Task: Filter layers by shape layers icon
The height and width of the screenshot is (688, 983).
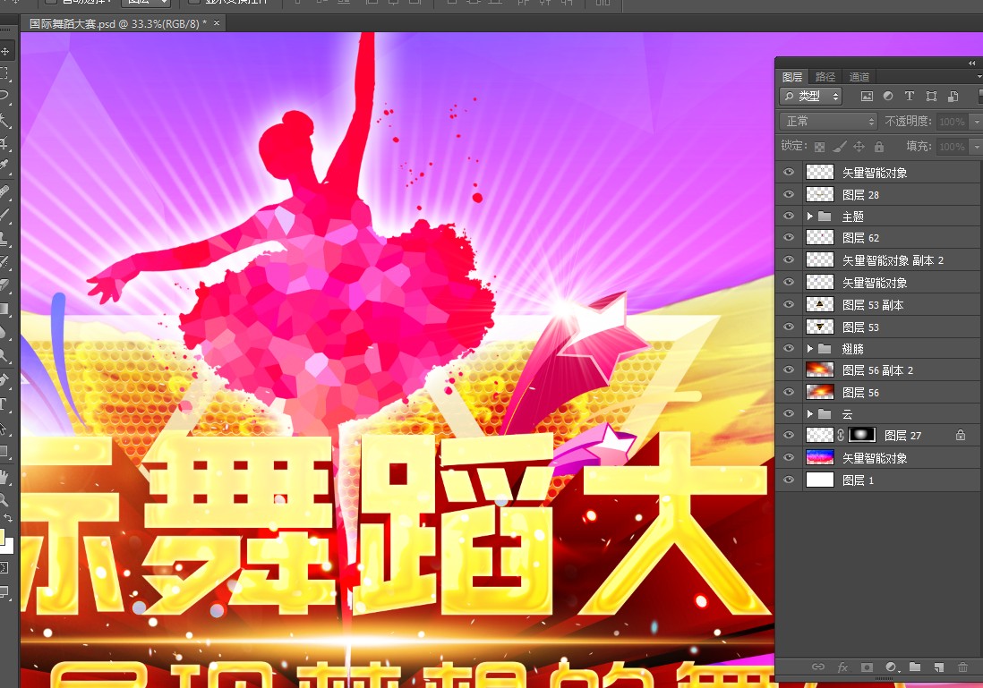Action: (x=932, y=96)
